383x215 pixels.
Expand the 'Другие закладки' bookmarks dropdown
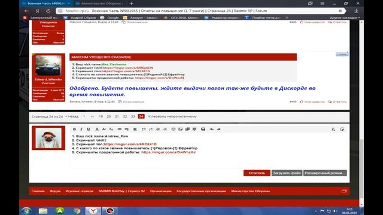(345, 17)
